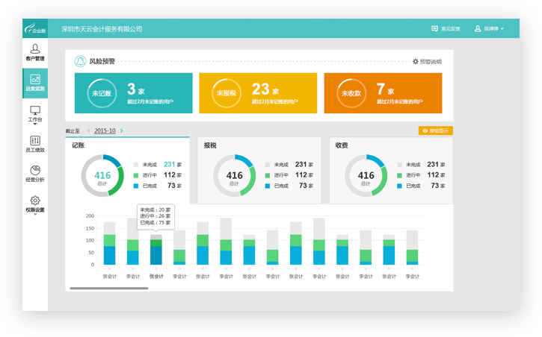Click the 意见反馈 feedback icon
Viewport: 542px width, 337px height.
(434, 29)
